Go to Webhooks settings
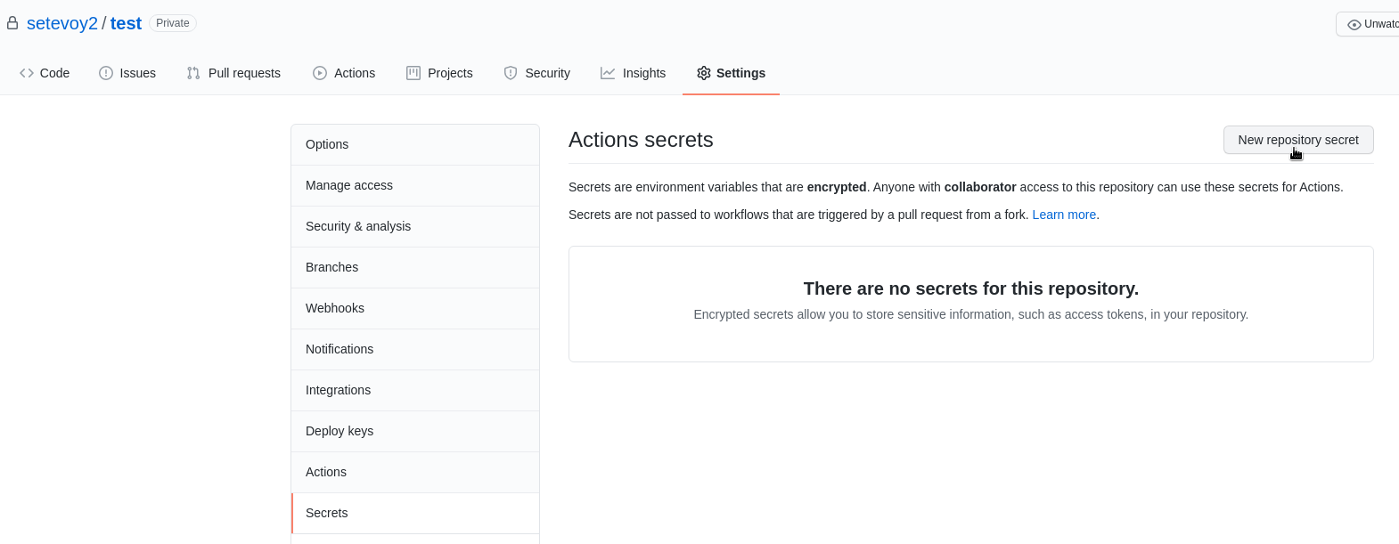 [415, 308]
